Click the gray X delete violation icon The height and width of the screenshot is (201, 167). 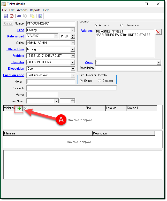coord(26,109)
